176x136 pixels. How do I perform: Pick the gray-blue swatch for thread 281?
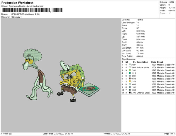pyautogui.click(x=130, y=76)
